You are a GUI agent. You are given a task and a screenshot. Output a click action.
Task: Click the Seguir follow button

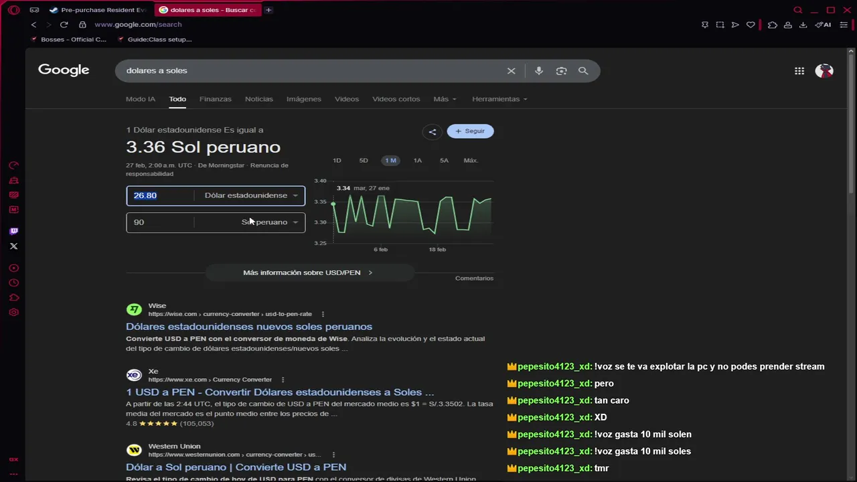(470, 131)
